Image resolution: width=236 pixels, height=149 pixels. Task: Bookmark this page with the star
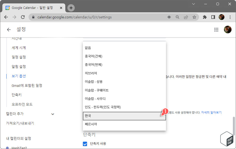[194, 17]
